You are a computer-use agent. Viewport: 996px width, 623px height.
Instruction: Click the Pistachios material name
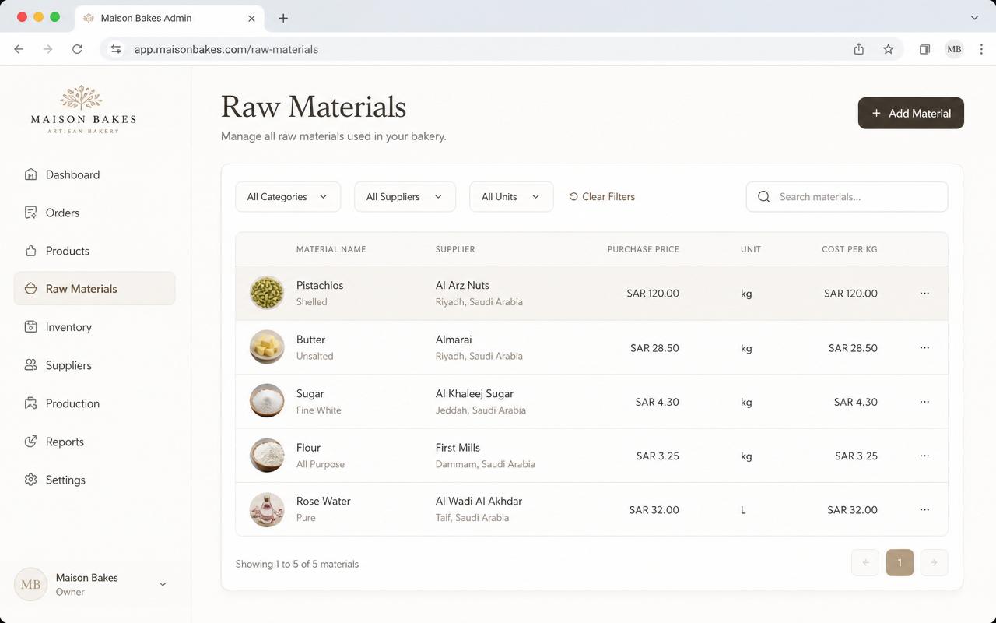point(320,285)
